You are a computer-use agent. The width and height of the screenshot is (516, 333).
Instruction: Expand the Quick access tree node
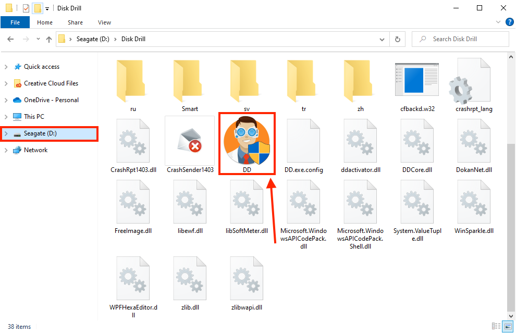[x=6, y=67]
